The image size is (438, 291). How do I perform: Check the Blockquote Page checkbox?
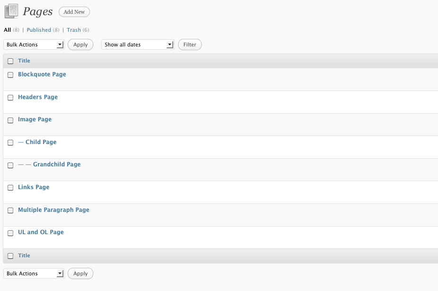tap(10, 75)
